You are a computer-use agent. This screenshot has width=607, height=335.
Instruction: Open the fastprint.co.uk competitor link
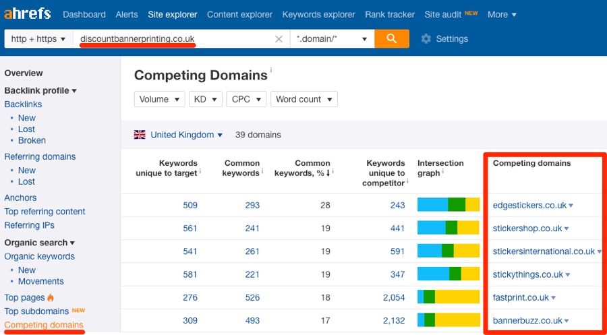(x=521, y=297)
